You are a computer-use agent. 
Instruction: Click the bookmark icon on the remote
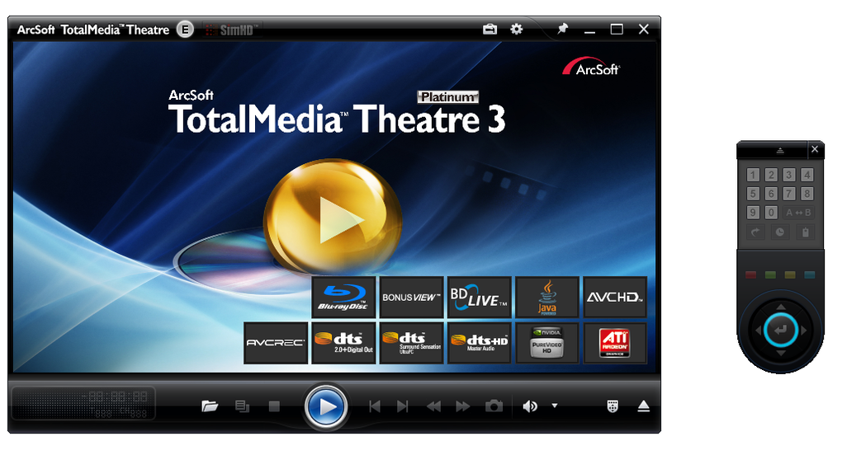[x=805, y=232]
